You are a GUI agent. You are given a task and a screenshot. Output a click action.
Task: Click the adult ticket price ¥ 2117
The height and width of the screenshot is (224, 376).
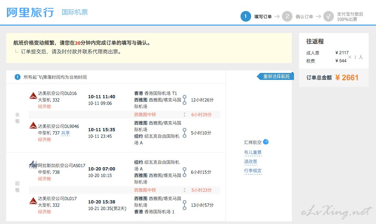[x=342, y=53]
